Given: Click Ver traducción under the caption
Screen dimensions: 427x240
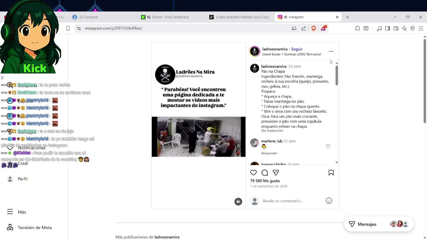Looking at the screenshot, I should 272,131.
